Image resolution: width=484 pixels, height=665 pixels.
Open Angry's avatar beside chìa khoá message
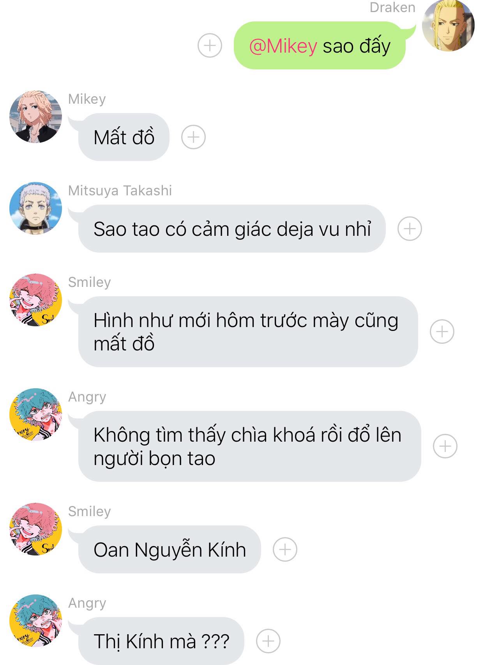pyautogui.click(x=35, y=414)
